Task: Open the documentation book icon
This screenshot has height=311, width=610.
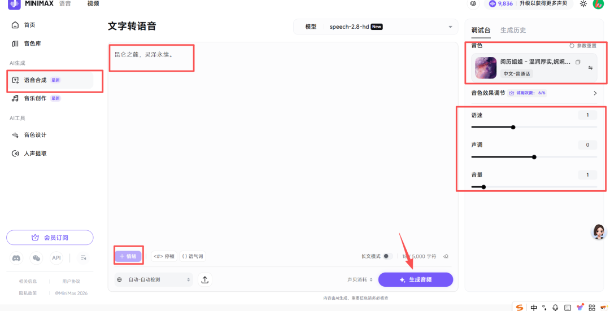Action: [473, 3]
